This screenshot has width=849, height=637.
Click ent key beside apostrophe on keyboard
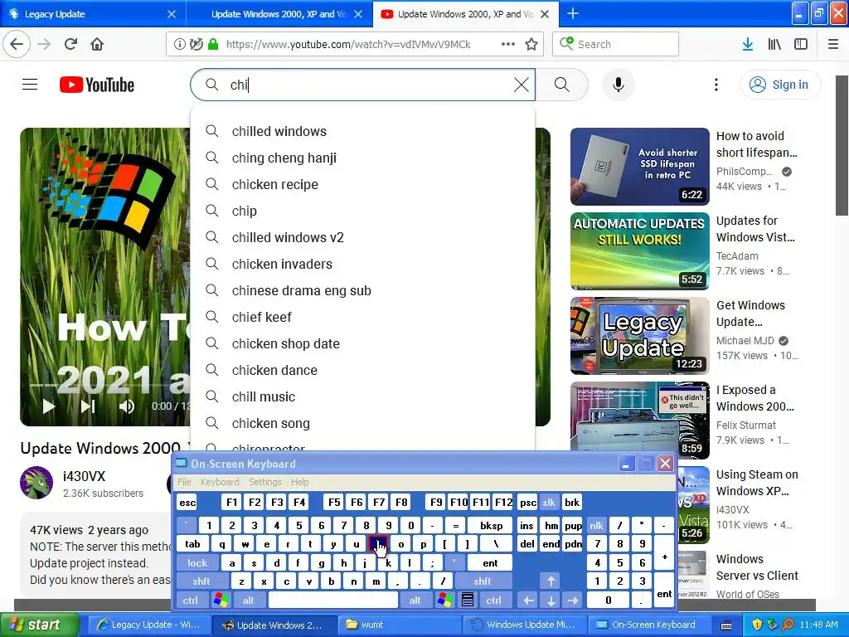click(490, 563)
